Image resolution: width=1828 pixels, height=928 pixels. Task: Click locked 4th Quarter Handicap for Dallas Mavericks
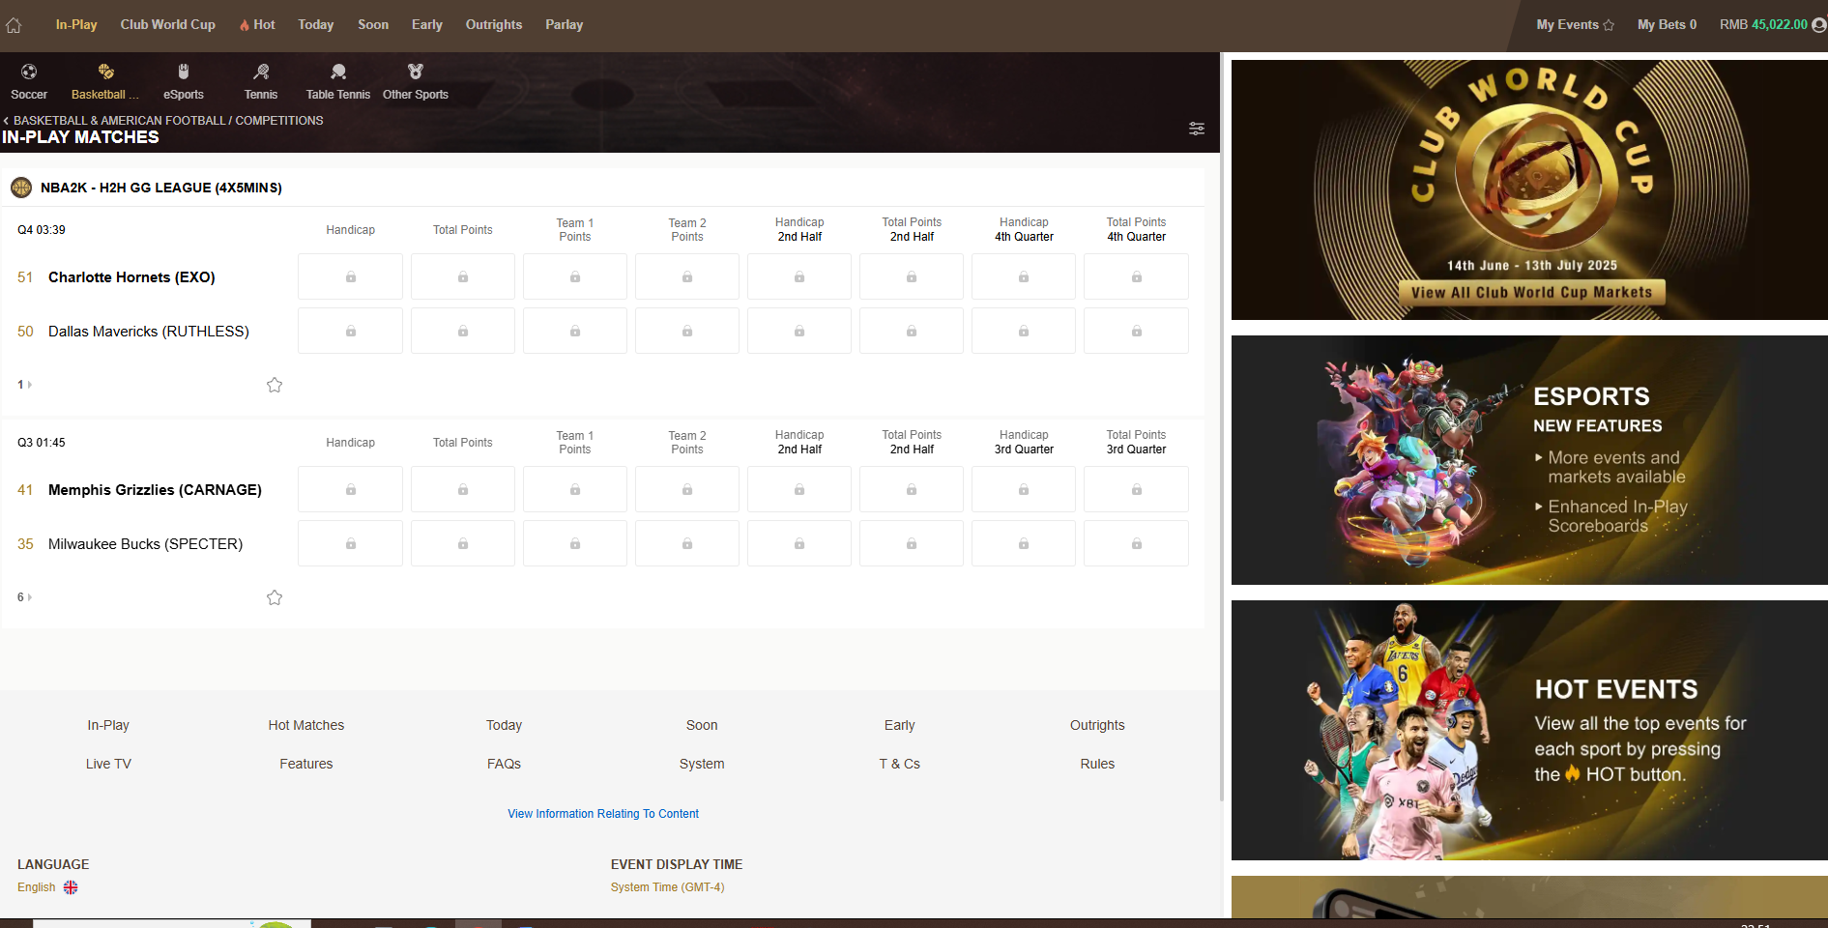click(x=1024, y=332)
